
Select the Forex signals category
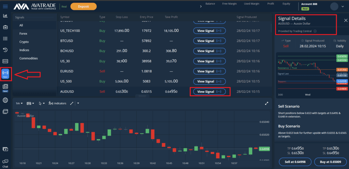pyautogui.click(x=23, y=34)
